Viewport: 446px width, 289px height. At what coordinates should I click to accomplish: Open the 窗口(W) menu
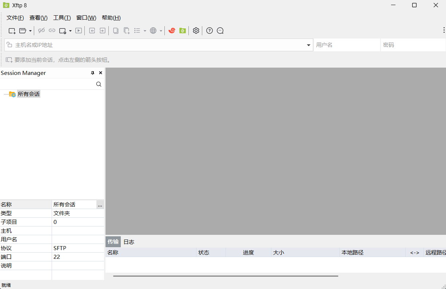[x=86, y=18]
